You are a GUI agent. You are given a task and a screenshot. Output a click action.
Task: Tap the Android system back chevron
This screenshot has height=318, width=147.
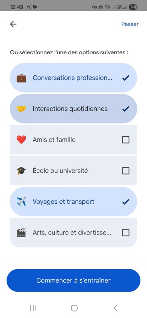coord(115,308)
